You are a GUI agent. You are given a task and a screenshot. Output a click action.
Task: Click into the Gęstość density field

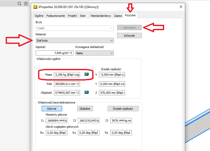tap(55, 53)
